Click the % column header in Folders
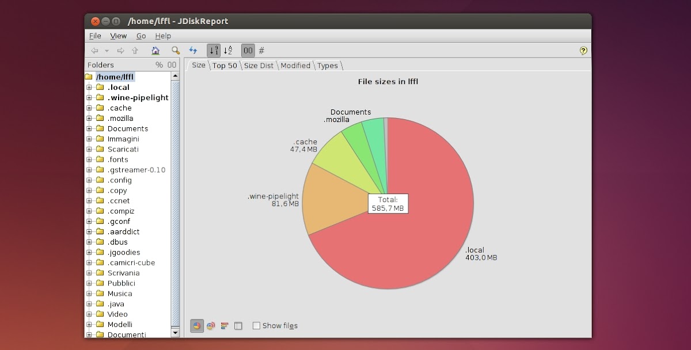 (x=159, y=65)
